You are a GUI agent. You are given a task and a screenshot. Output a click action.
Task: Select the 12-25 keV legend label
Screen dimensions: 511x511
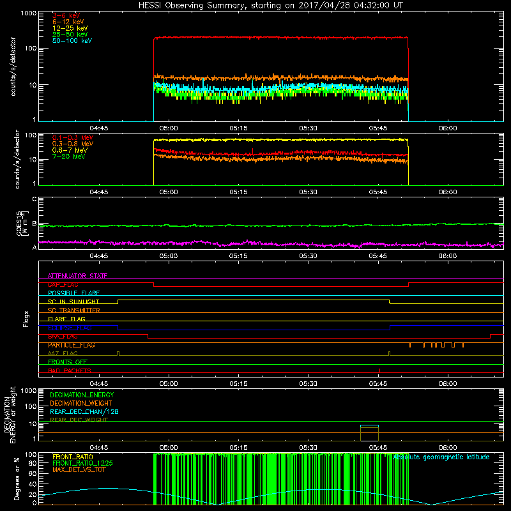(x=70, y=28)
